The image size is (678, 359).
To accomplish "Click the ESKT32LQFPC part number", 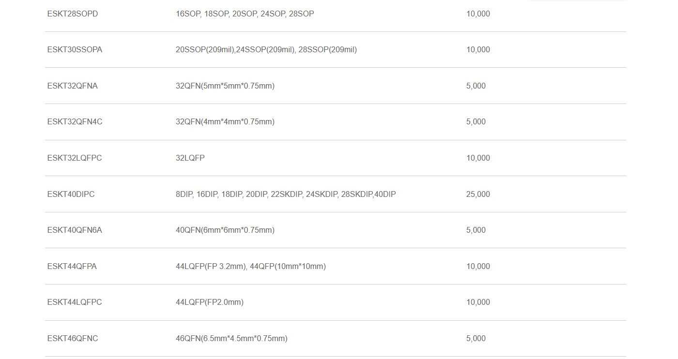I will [x=75, y=158].
